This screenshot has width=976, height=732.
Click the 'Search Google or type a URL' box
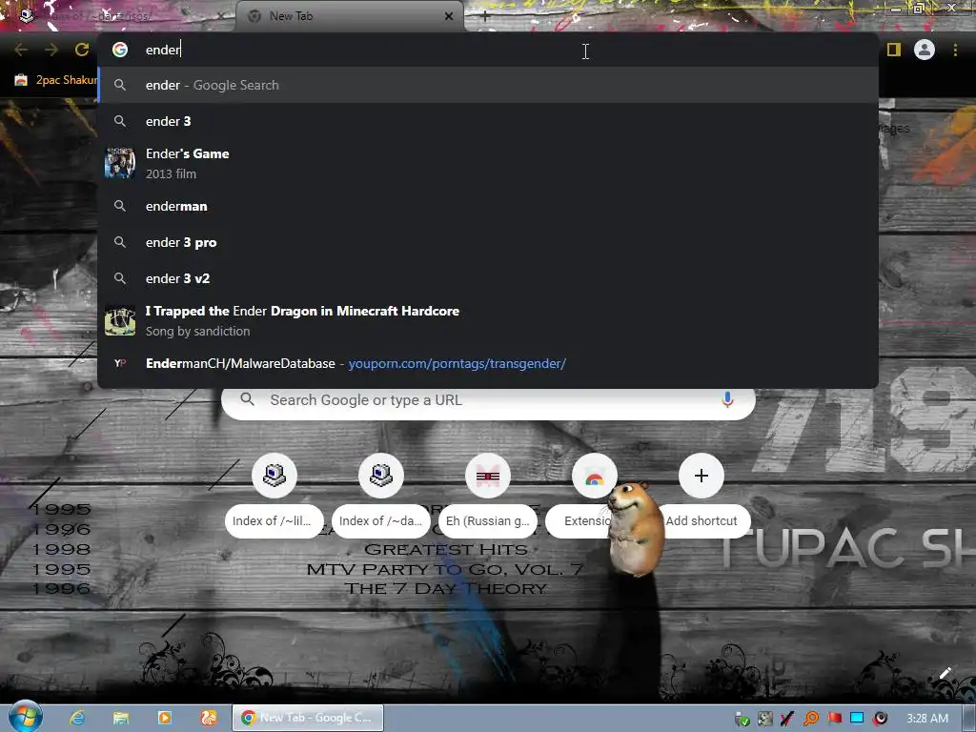pyautogui.click(x=488, y=400)
